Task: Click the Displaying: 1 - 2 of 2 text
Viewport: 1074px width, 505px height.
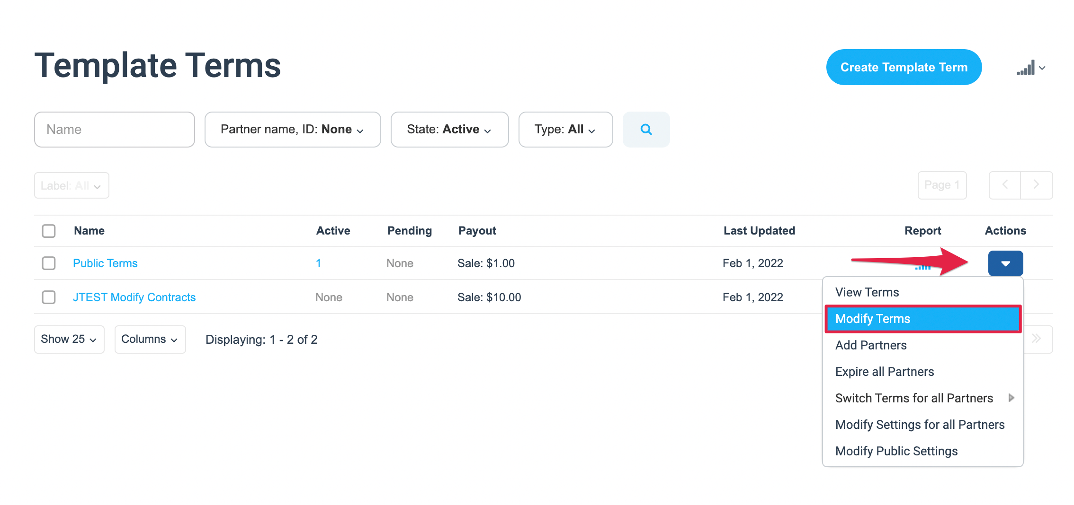Action: point(261,340)
